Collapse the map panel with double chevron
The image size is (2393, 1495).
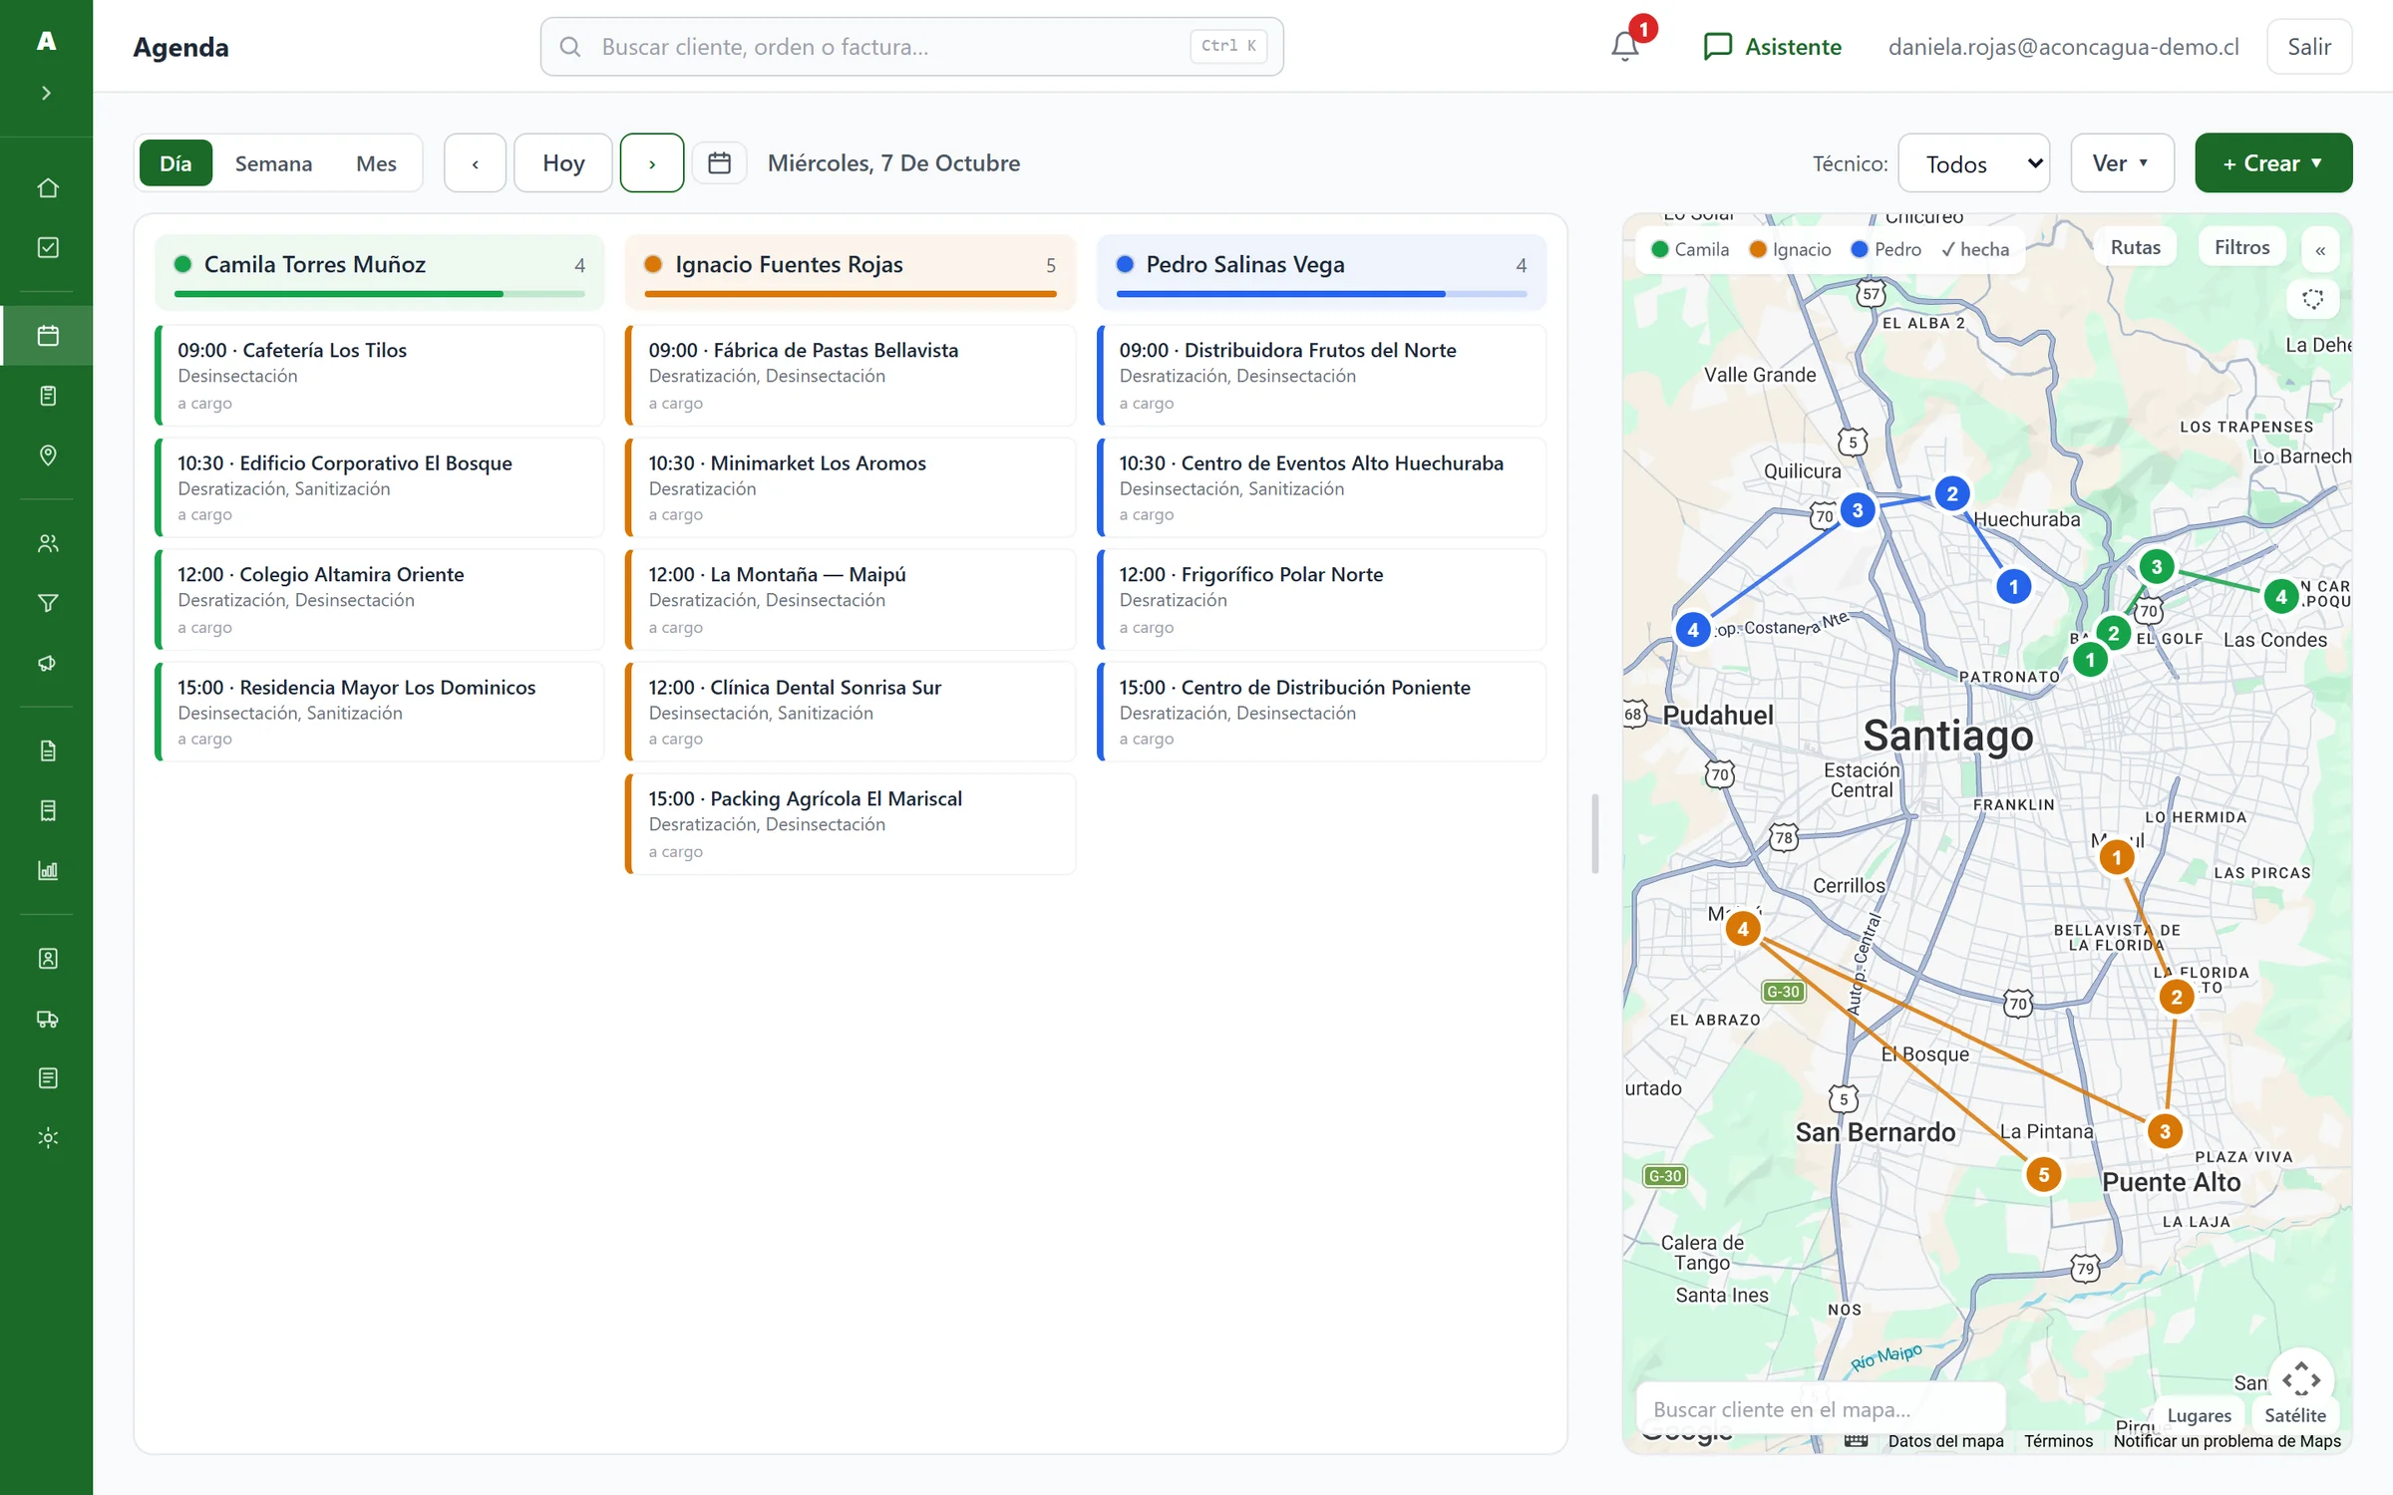tap(2320, 250)
